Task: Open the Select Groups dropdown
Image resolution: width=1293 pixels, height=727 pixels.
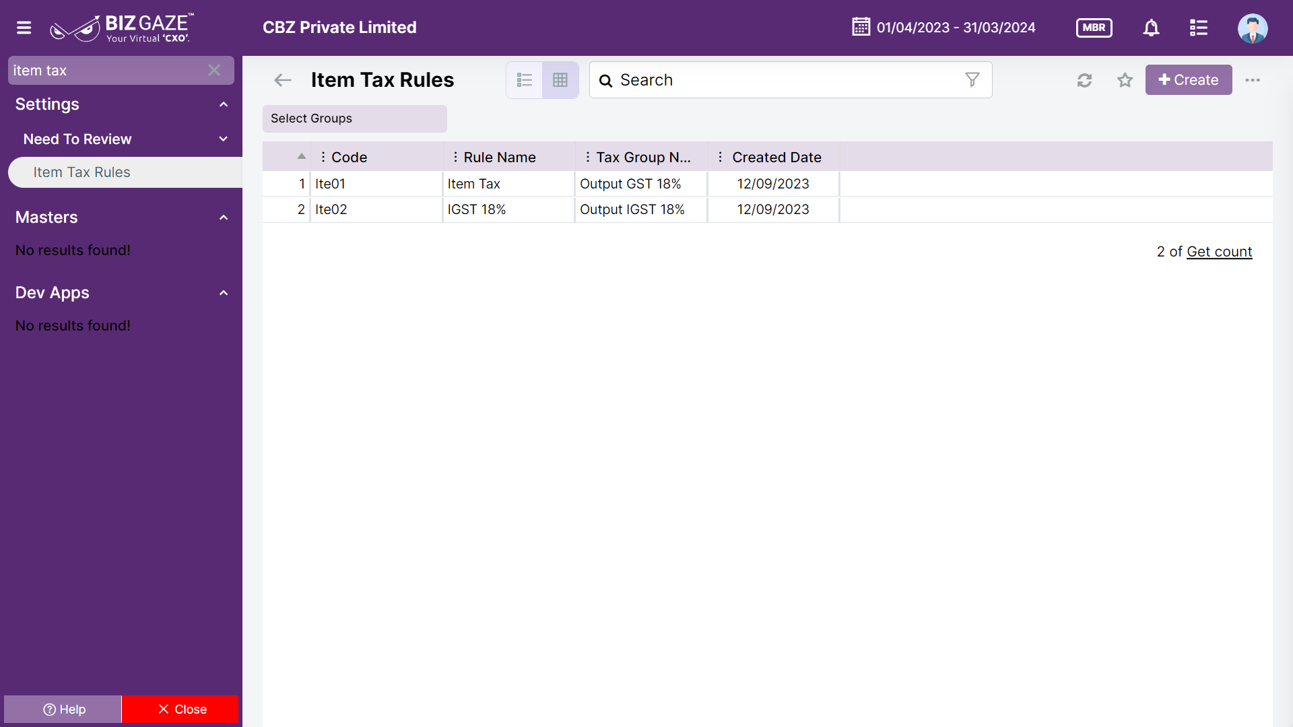Action: tap(355, 118)
